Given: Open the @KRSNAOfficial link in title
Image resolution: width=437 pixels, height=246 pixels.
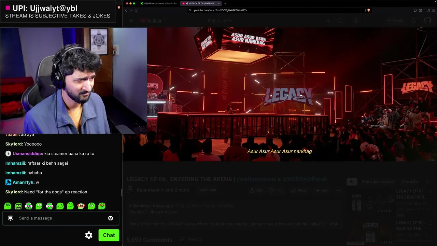Looking at the screenshot, I should pyautogui.click(x=305, y=179).
